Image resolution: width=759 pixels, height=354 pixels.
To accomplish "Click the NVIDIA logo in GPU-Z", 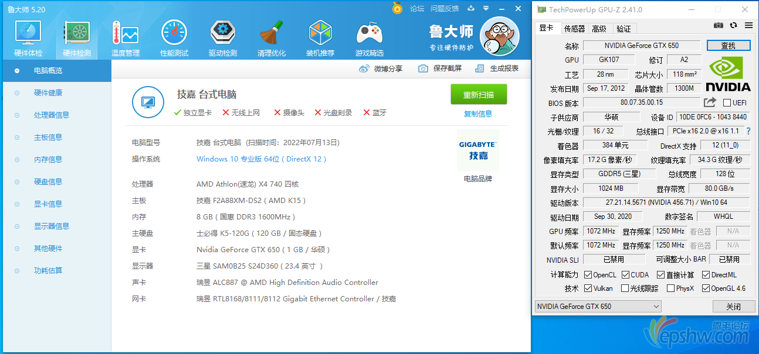I will (728, 74).
